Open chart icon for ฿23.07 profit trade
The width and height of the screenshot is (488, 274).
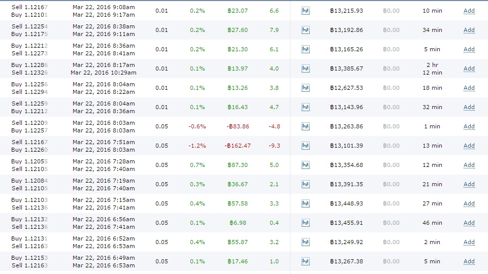coord(305,11)
